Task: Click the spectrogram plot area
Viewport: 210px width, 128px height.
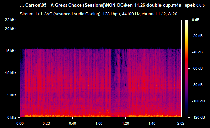Action: pos(101,69)
